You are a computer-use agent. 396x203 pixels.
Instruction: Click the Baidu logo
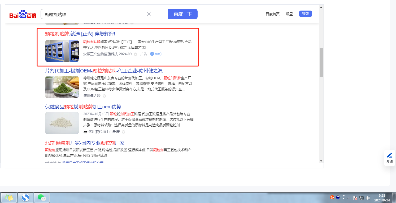[23, 14]
